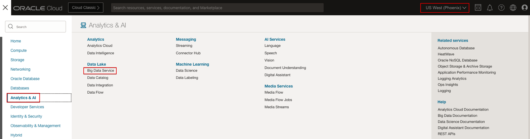
Task: Select Observability & Management in the menu
Action: (35, 126)
